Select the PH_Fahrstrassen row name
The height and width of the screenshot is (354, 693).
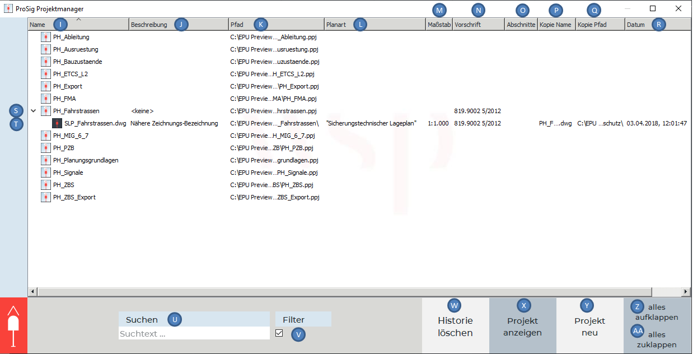click(x=76, y=111)
